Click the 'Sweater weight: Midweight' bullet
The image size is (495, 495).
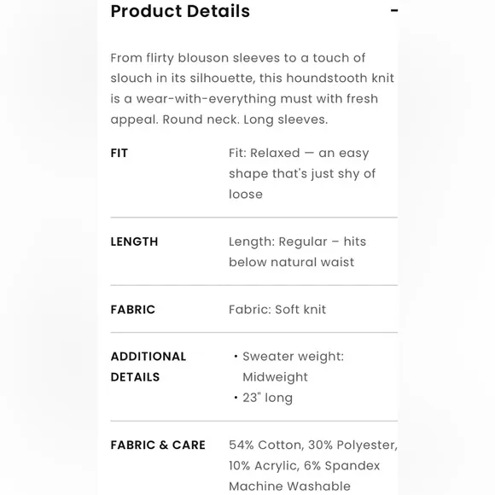293,367
